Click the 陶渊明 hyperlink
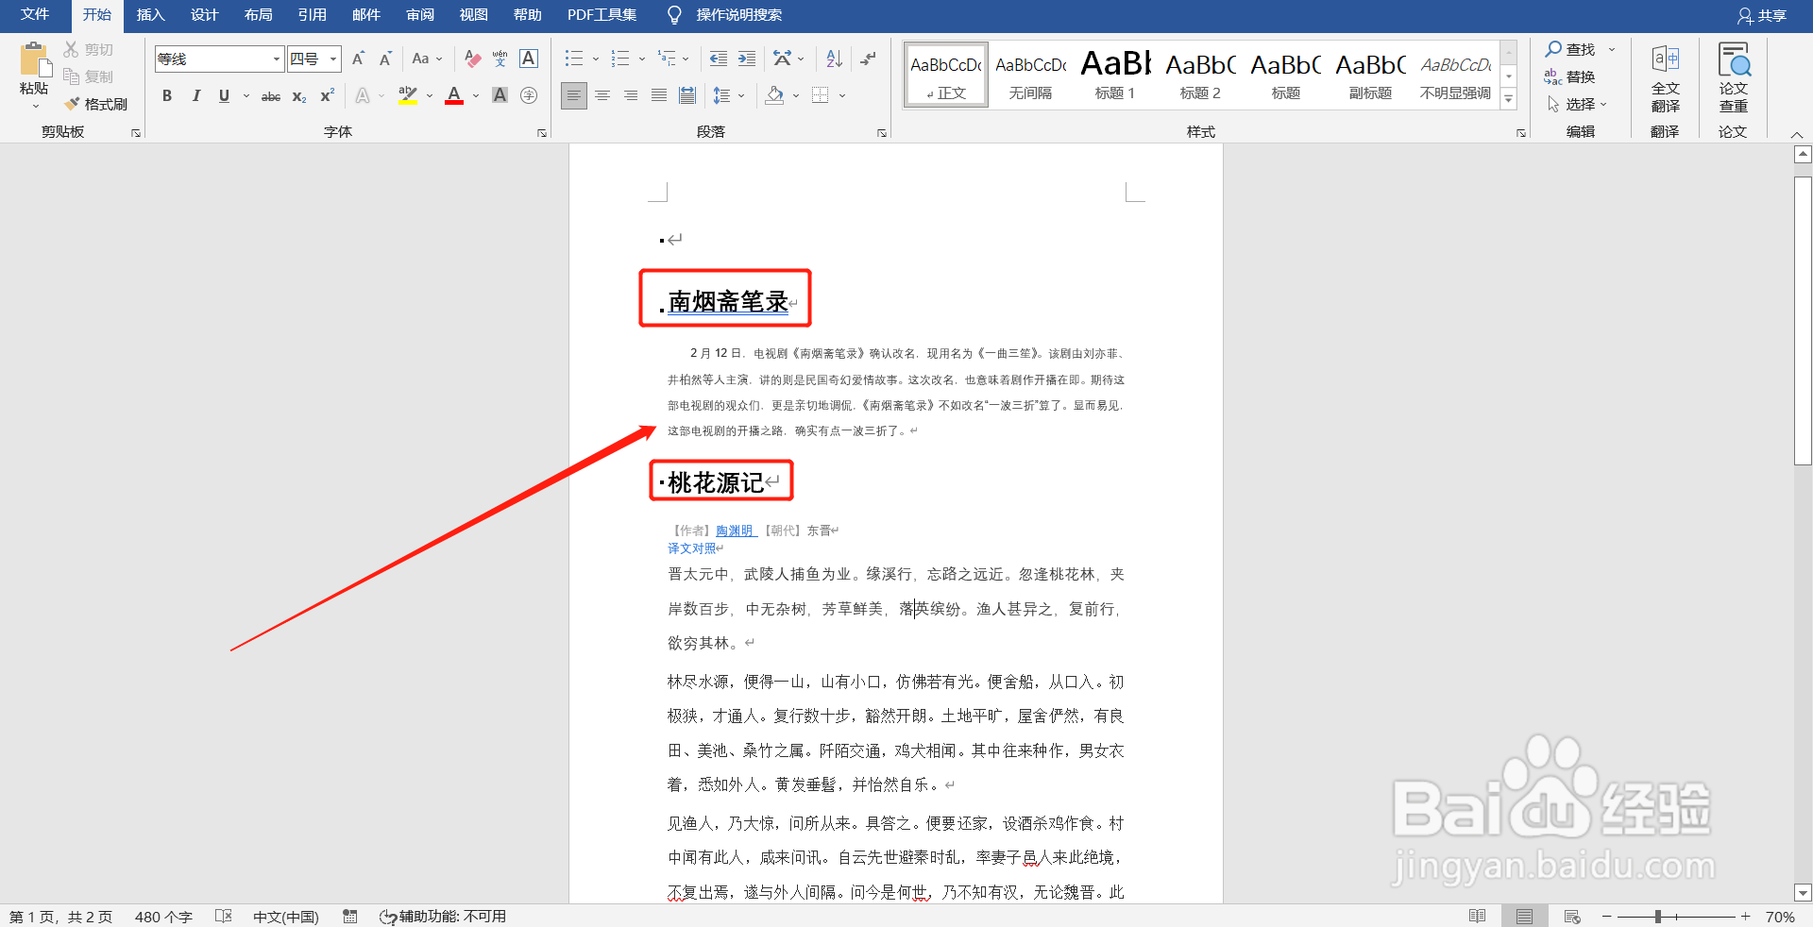The height and width of the screenshot is (927, 1813). pyautogui.click(x=736, y=531)
